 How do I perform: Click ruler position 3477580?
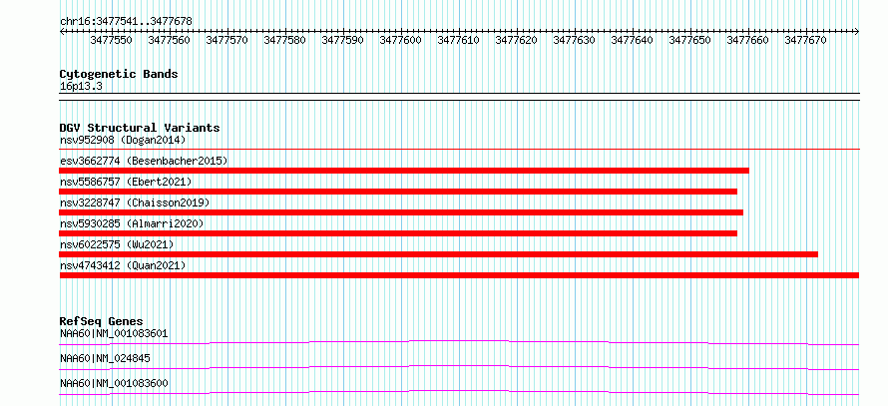[x=285, y=40]
